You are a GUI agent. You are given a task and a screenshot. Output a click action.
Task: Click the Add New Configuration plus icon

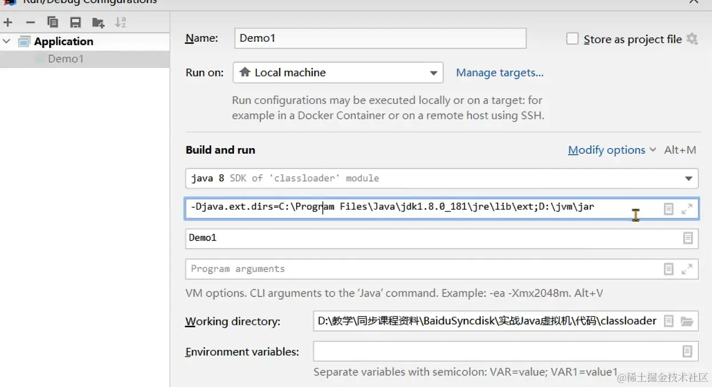click(x=8, y=22)
